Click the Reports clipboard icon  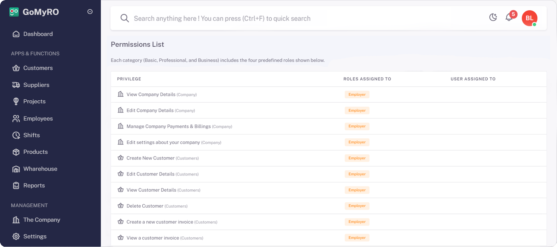[x=16, y=186]
